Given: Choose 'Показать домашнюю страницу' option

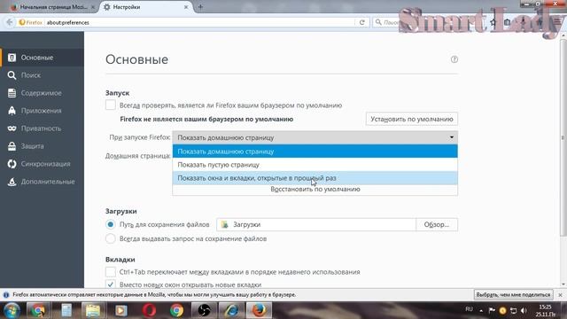Looking at the screenshot, I should [x=315, y=152].
